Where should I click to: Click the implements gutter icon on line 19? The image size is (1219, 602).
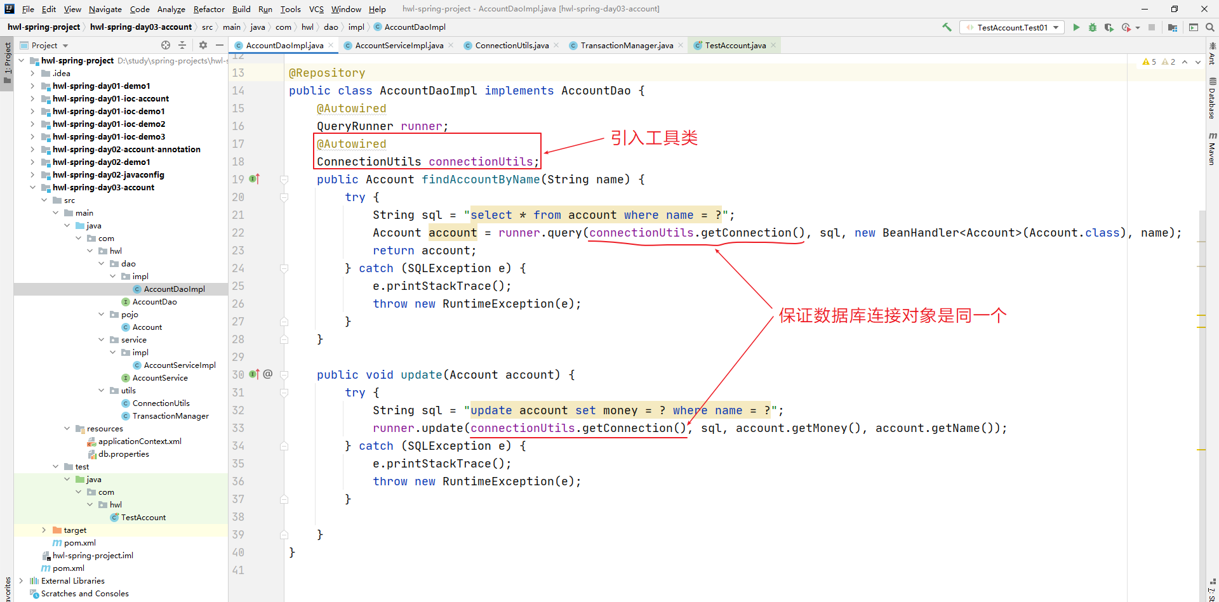click(255, 180)
